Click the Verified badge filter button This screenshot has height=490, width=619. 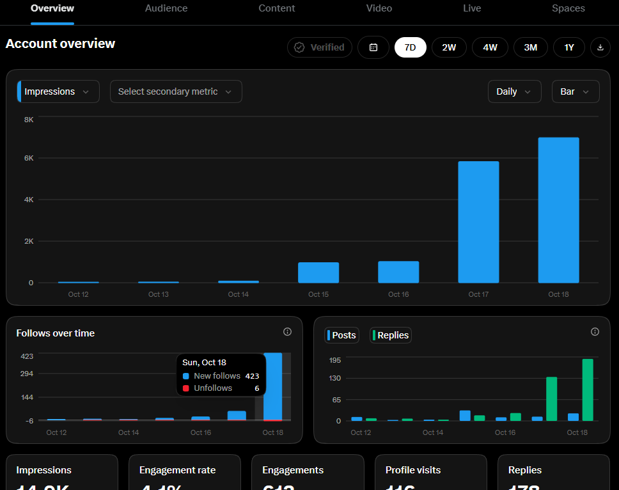point(320,47)
